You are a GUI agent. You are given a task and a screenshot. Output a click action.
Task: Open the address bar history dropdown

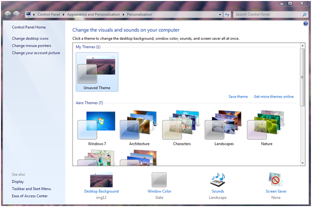(220, 14)
